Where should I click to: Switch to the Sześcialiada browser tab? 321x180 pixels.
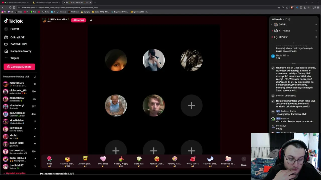click(x=46, y=2)
